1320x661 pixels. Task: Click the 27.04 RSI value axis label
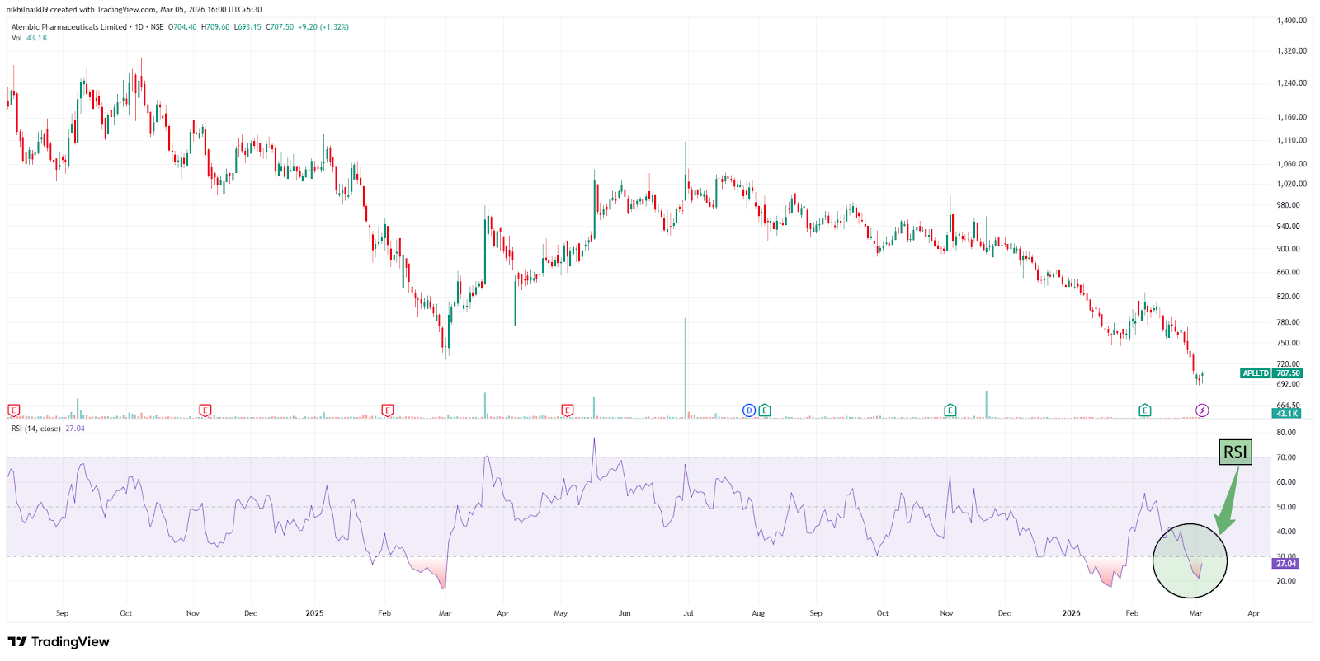pos(1285,564)
